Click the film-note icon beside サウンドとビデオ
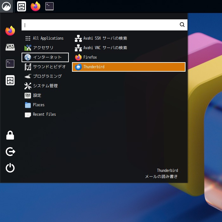The width and height of the screenshot is (222, 222). point(28,67)
